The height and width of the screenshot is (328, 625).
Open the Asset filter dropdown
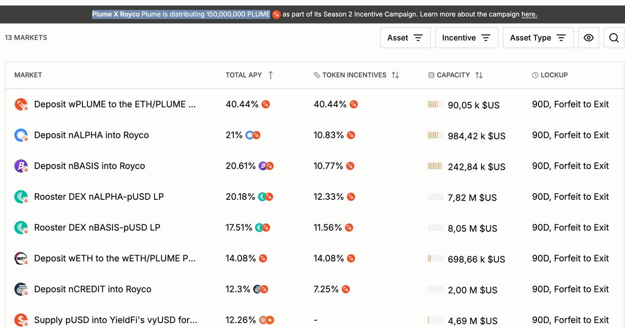[x=405, y=37]
